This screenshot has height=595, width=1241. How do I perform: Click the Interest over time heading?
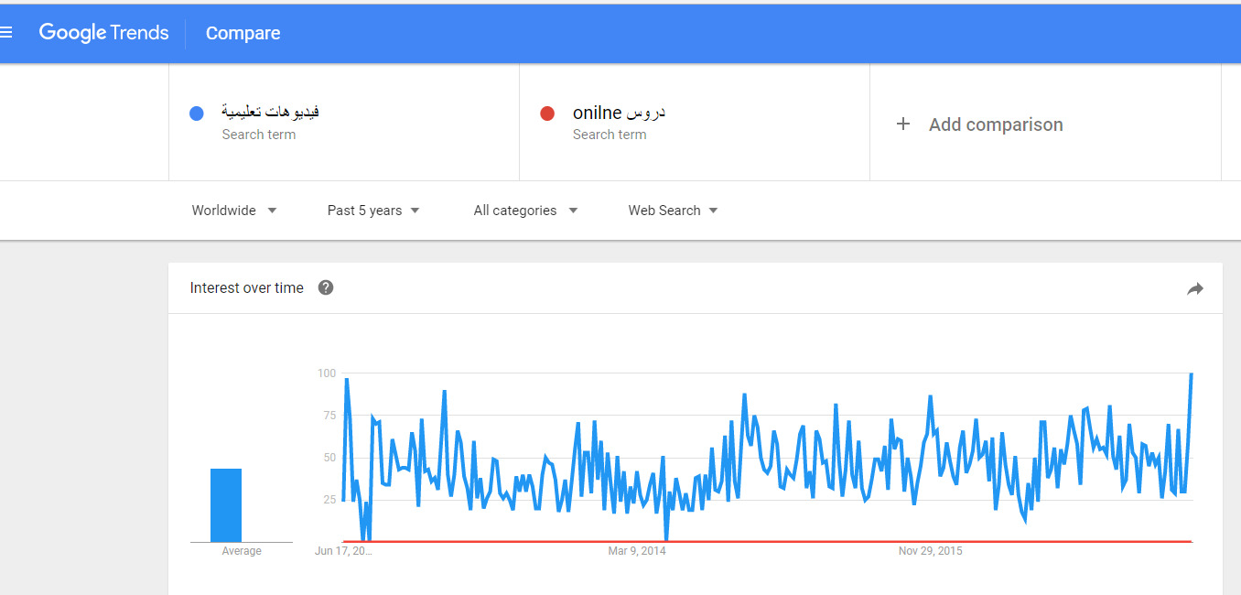[246, 287]
